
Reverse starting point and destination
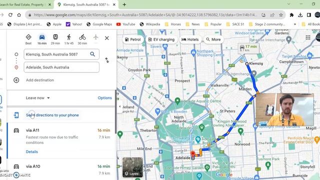(107, 60)
